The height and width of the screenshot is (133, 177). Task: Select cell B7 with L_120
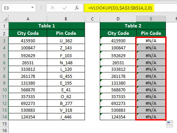coord(66,69)
